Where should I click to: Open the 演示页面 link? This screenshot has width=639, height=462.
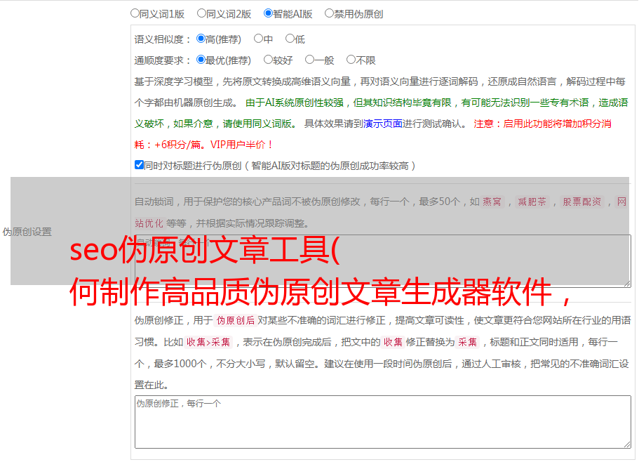point(382,124)
